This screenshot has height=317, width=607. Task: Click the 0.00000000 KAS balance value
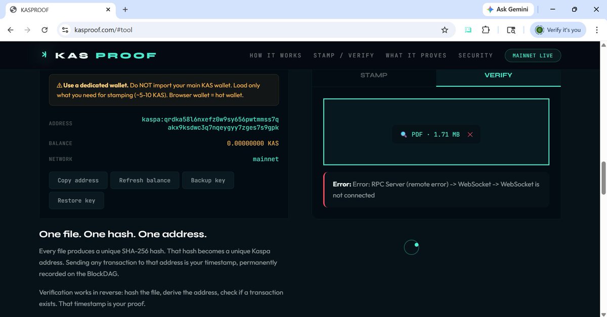(x=253, y=143)
